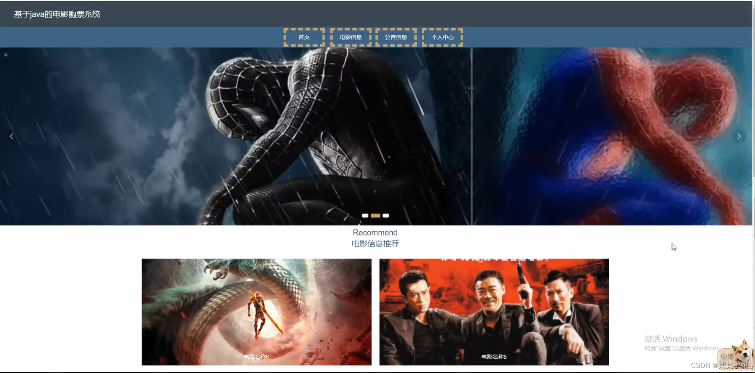755x373 pixels.
Task: Click the Shiba dog input method icon
Action: 736,355
